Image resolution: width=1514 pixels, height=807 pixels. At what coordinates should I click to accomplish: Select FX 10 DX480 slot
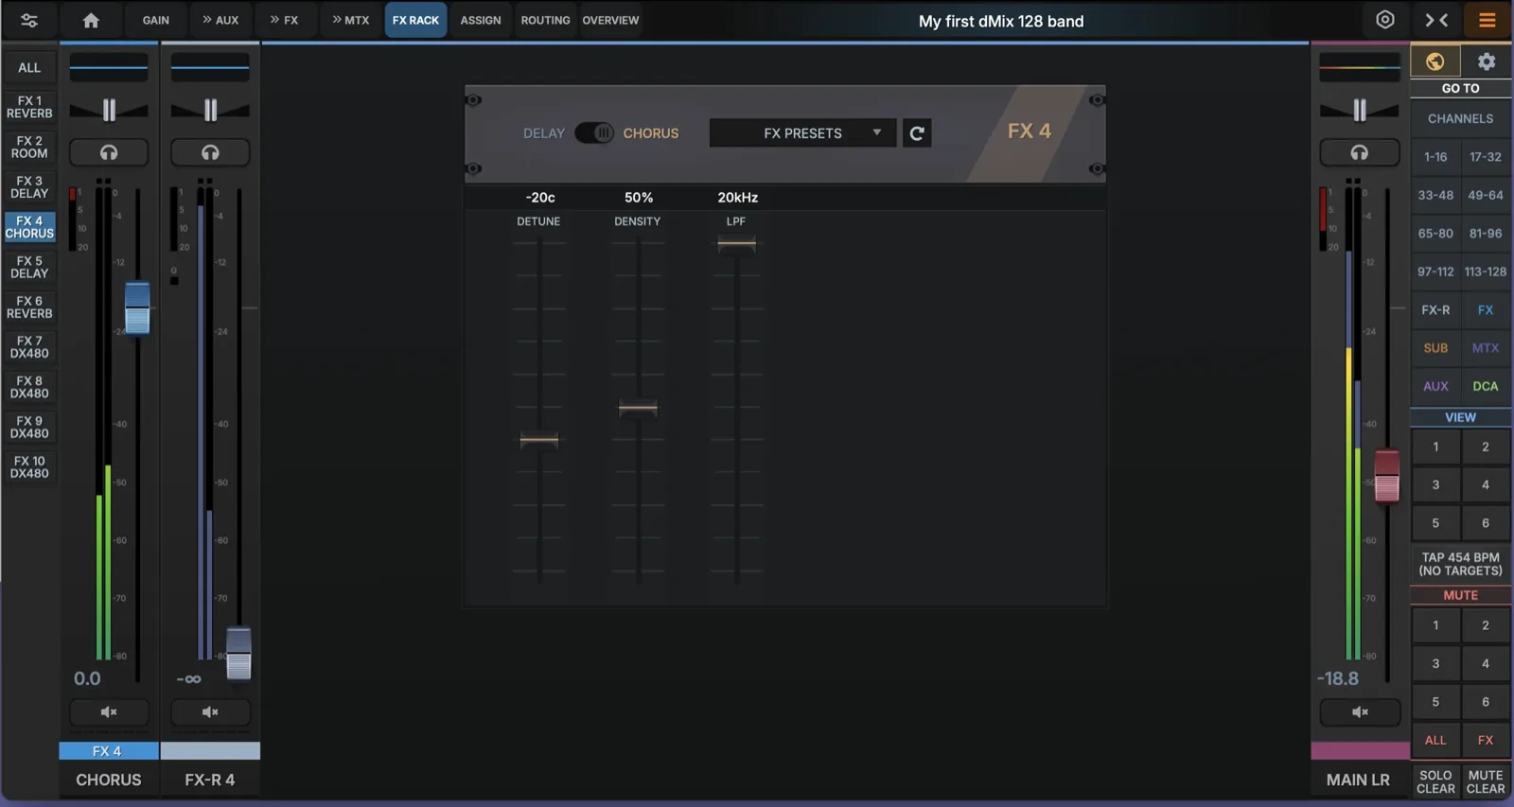point(29,467)
